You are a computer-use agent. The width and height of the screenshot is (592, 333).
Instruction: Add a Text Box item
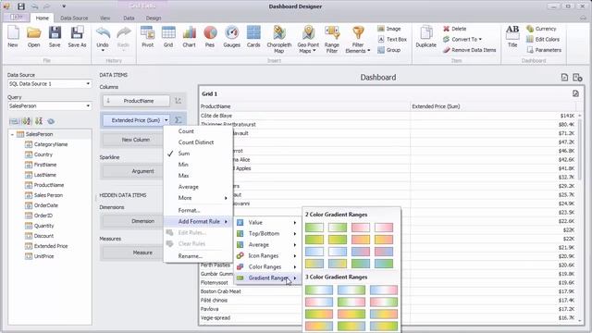click(392, 39)
